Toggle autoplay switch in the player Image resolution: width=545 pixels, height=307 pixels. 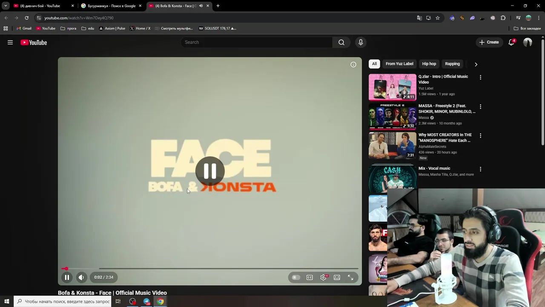click(x=295, y=278)
